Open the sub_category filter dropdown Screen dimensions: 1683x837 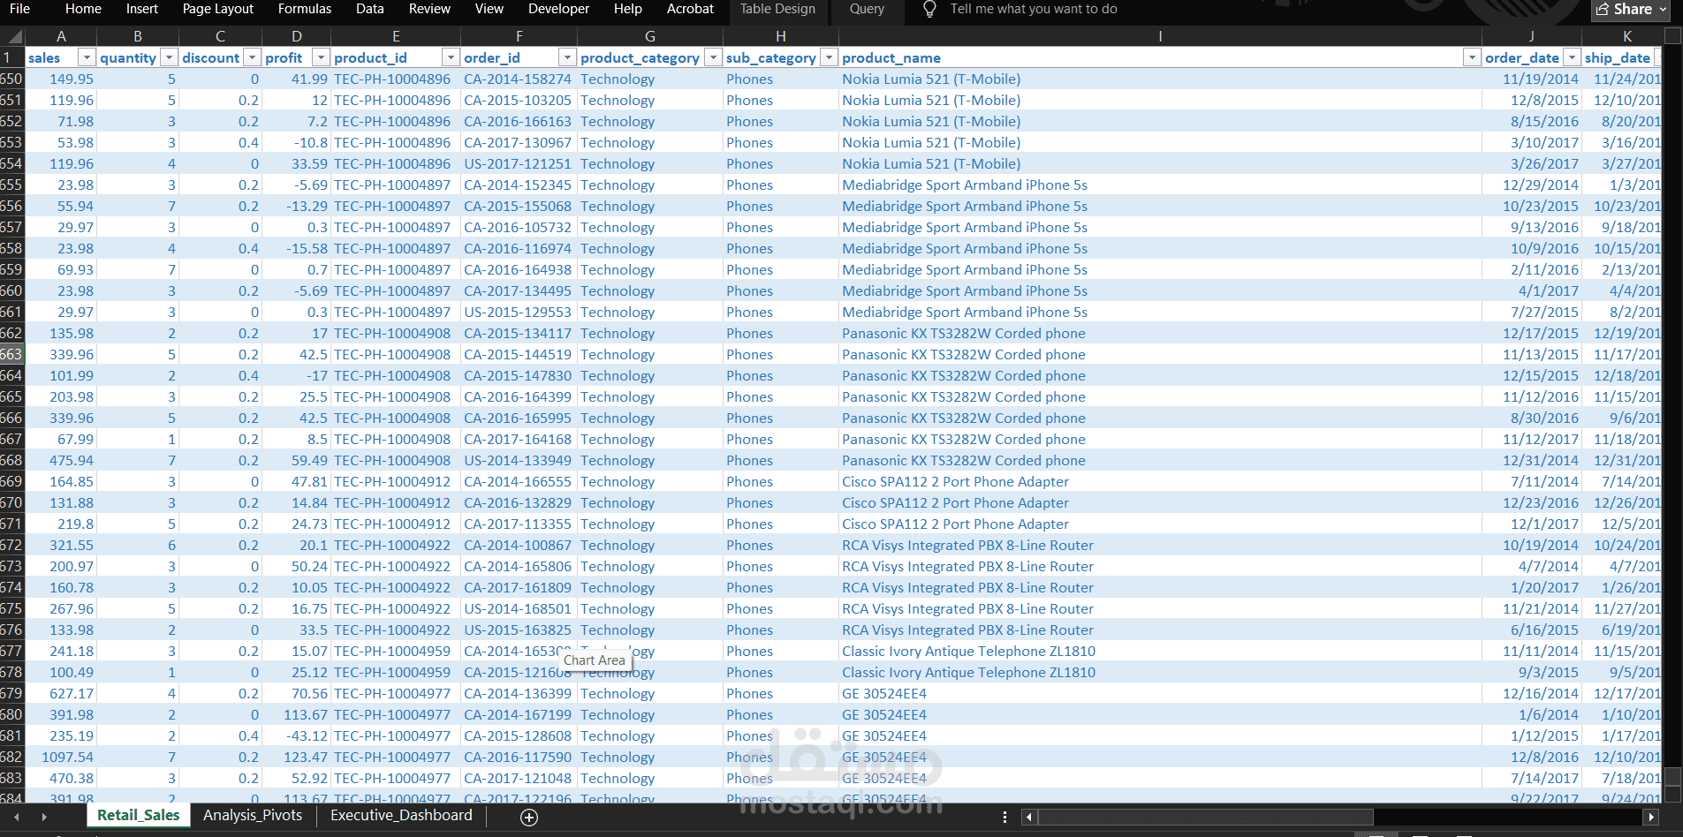pos(829,57)
